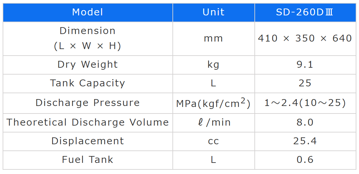Click the mm unit cell

pos(213,39)
